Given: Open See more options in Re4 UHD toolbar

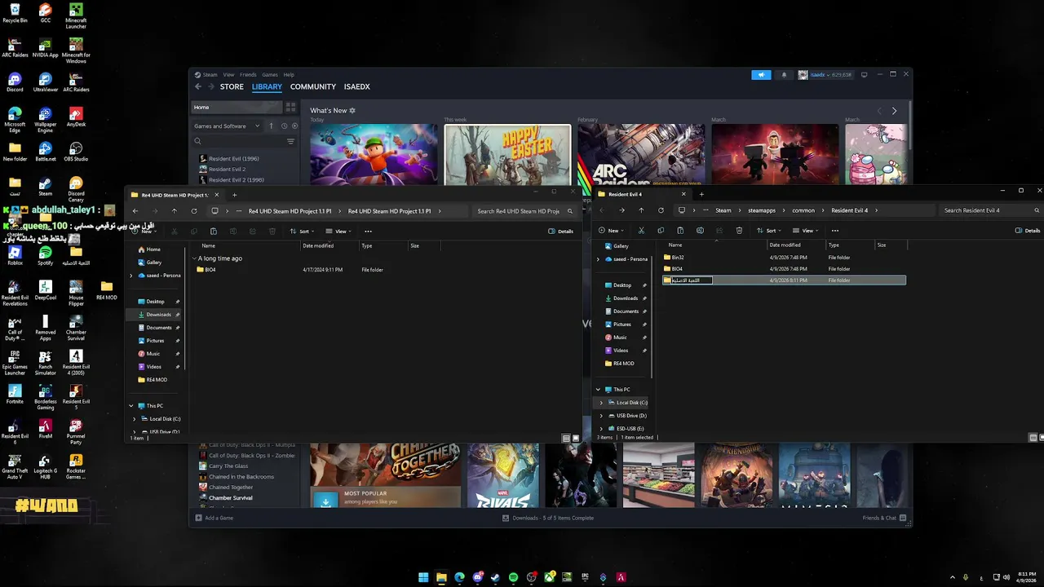Looking at the screenshot, I should pos(368,232).
